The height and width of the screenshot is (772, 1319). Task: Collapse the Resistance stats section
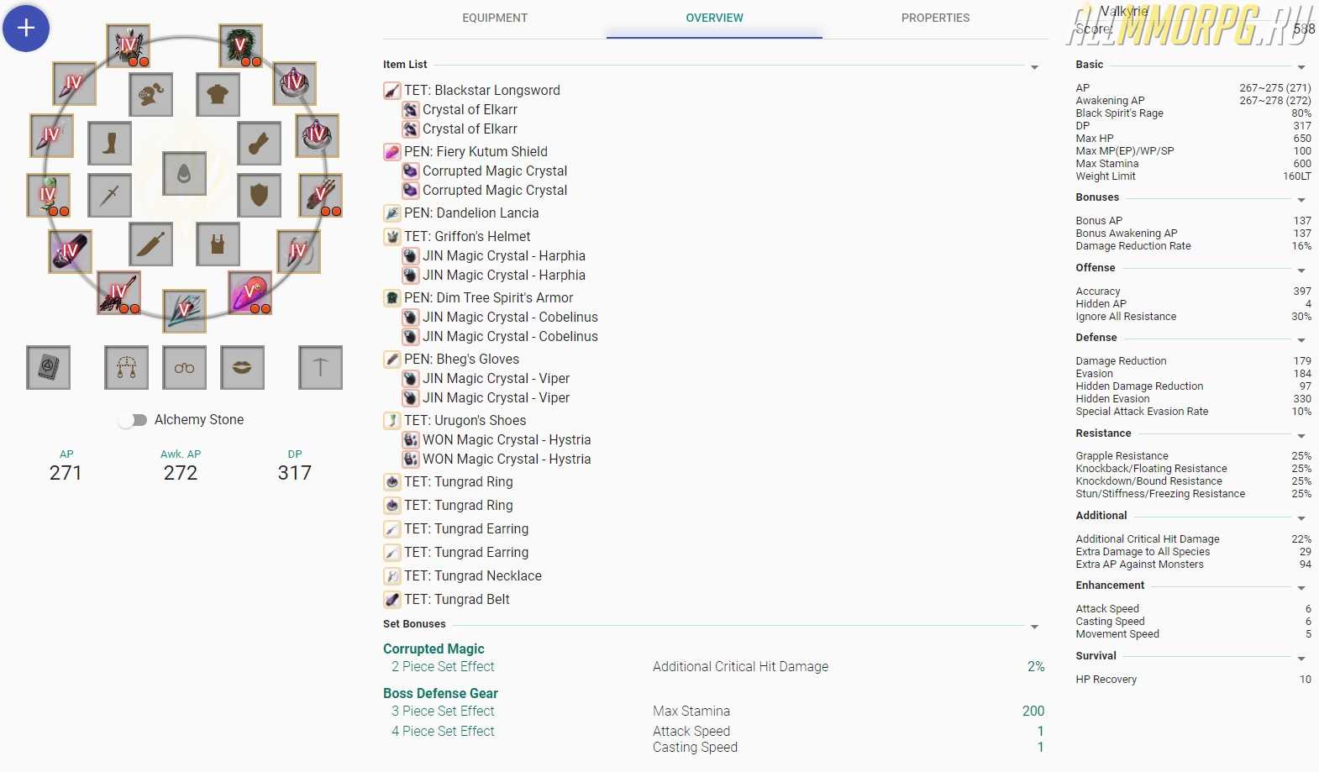pyautogui.click(x=1301, y=436)
